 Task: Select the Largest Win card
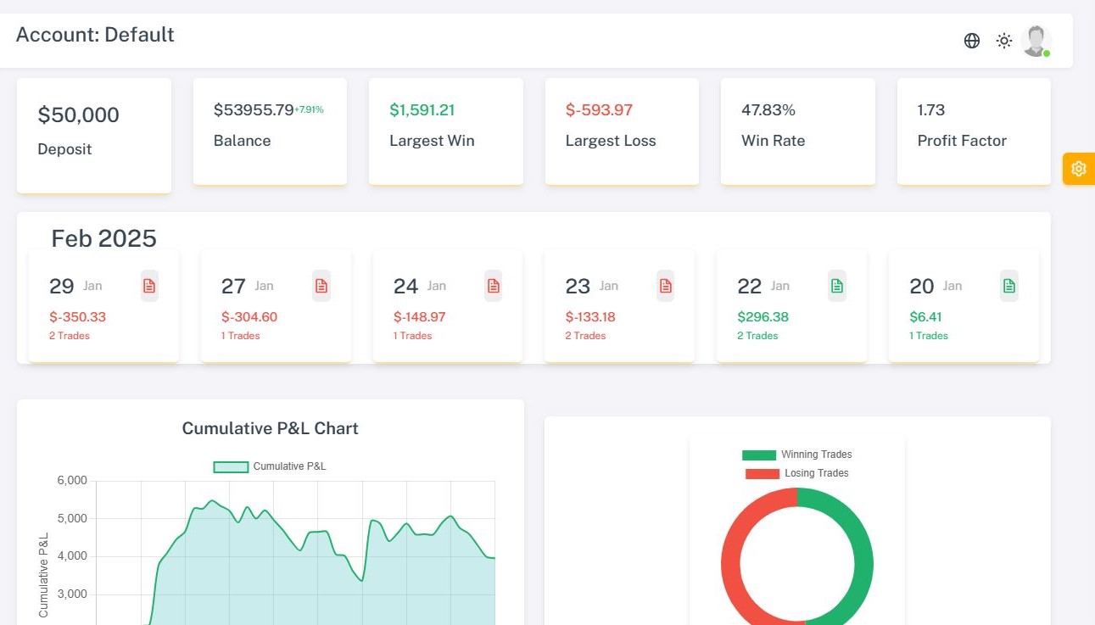(445, 131)
